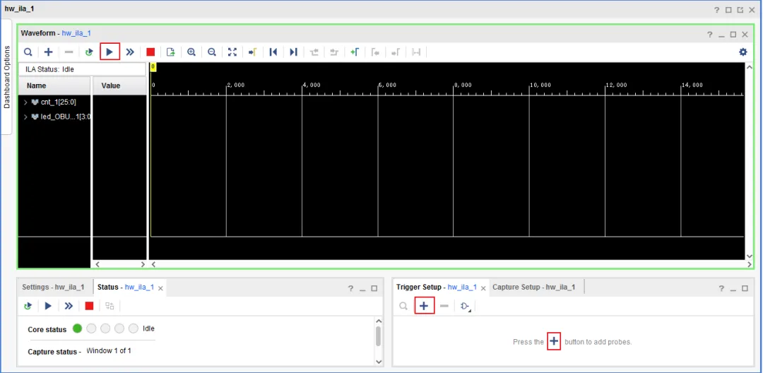Click the ILA Status: Idle field
This screenshot has height=373, width=763.
tap(82, 69)
